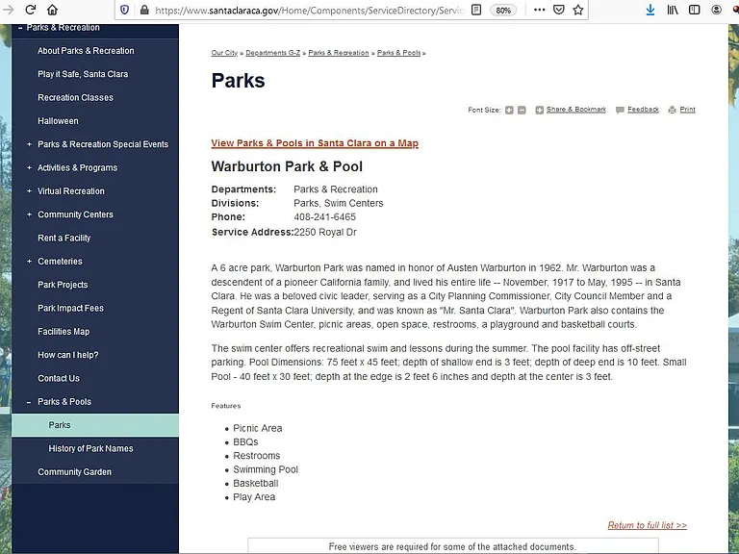Increase font size with plus icon
The image size is (739, 554).
[x=509, y=110]
